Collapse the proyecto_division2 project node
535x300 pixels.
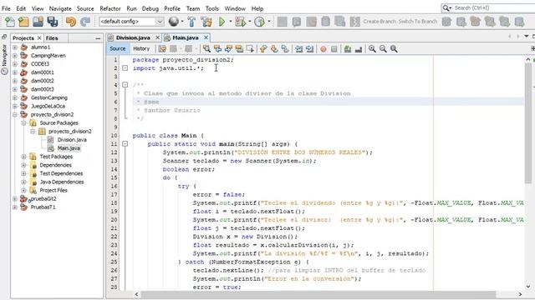pos(15,115)
